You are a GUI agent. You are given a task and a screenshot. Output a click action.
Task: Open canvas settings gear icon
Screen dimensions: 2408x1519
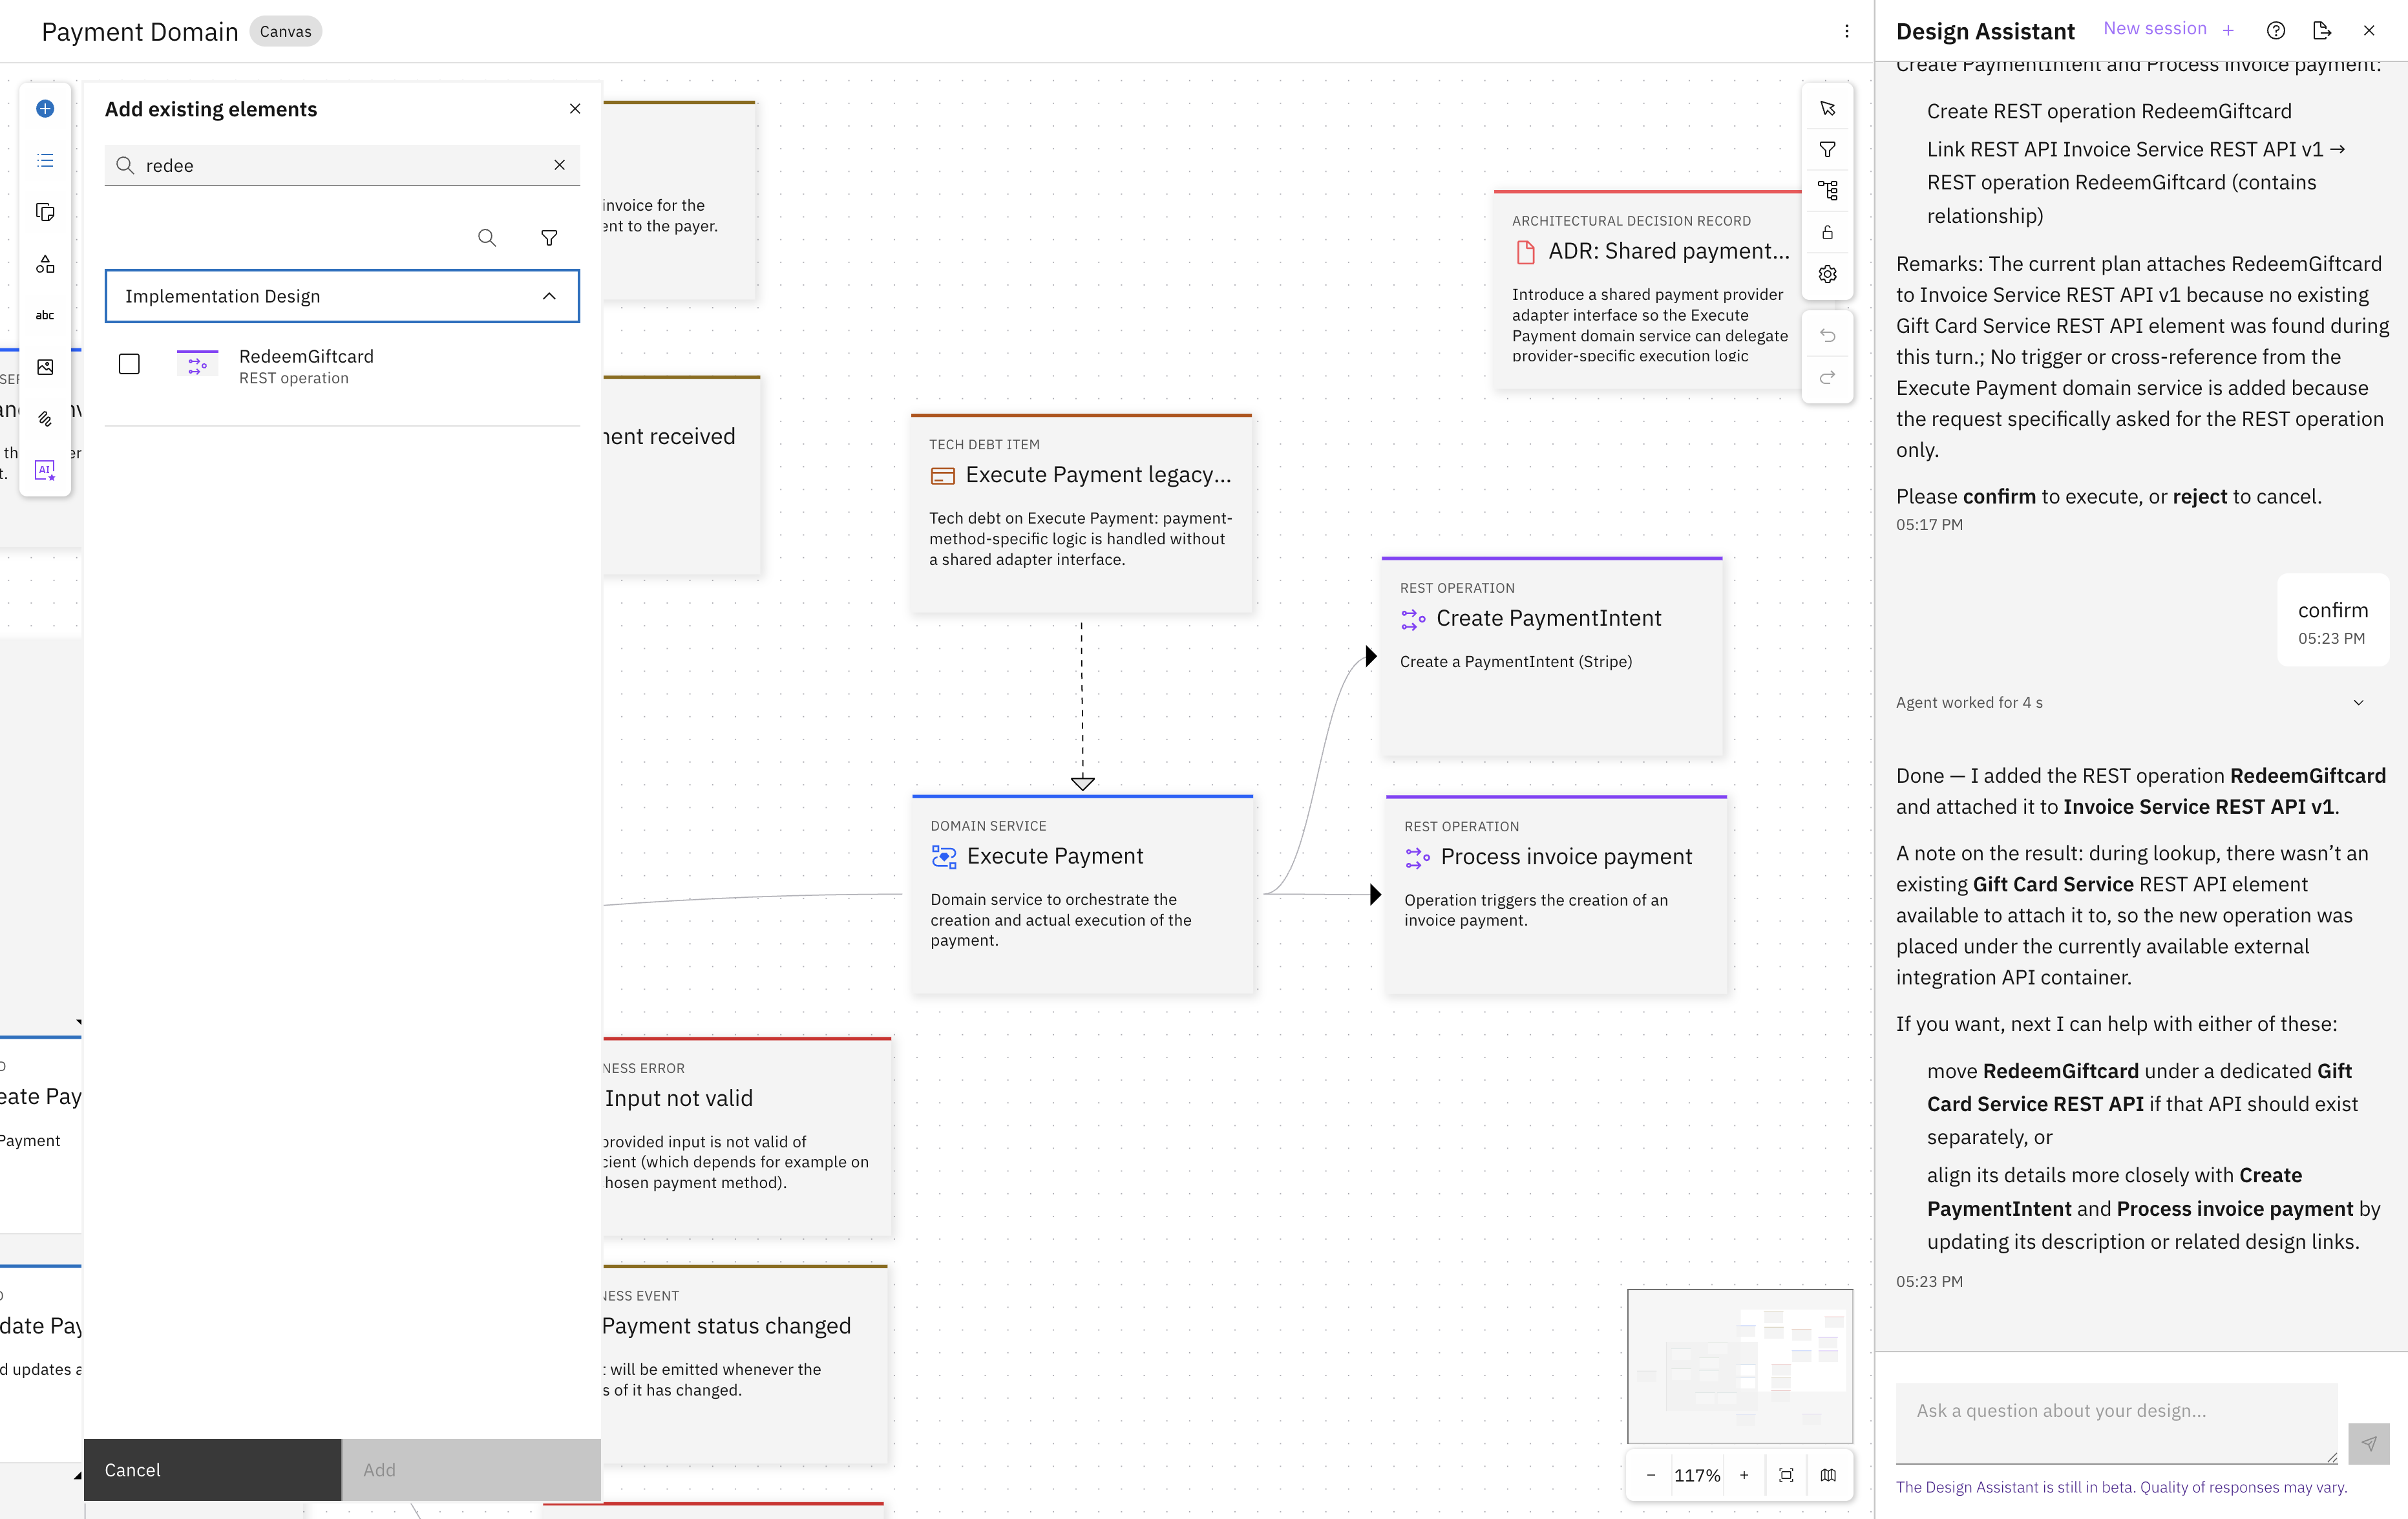pyautogui.click(x=1827, y=273)
